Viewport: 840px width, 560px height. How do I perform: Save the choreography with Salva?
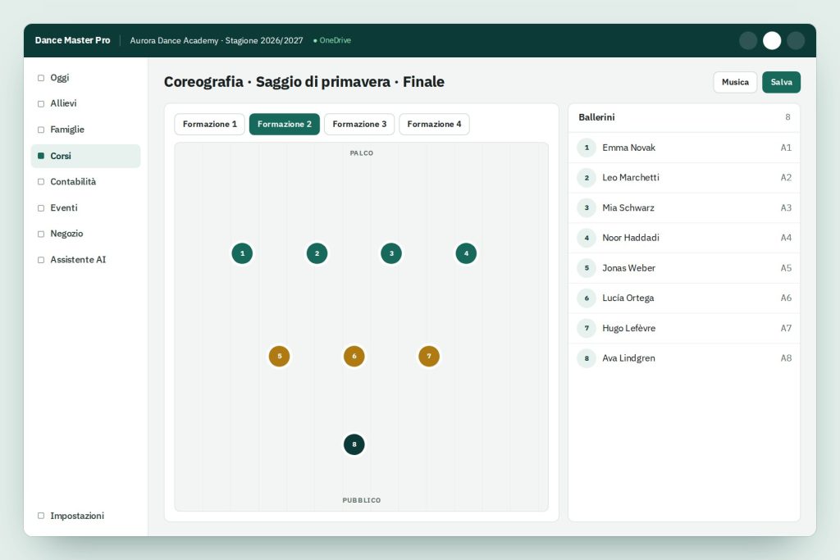point(781,82)
